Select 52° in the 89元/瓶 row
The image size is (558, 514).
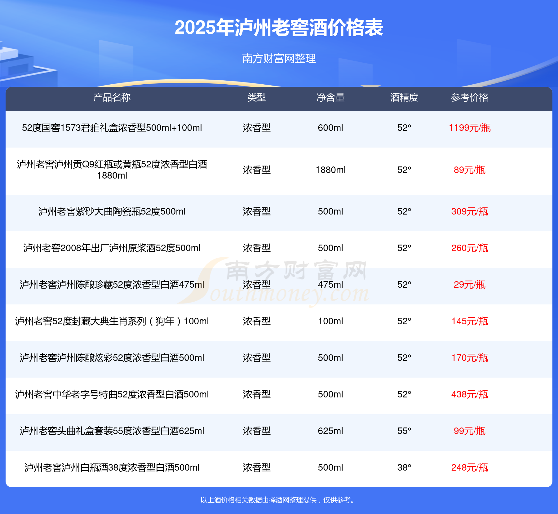[x=404, y=170]
